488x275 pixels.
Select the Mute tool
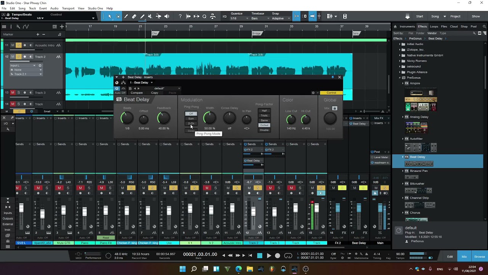pos(150,16)
